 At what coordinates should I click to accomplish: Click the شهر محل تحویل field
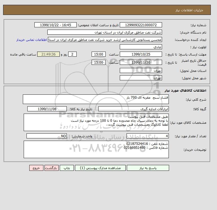click(141, 78)
